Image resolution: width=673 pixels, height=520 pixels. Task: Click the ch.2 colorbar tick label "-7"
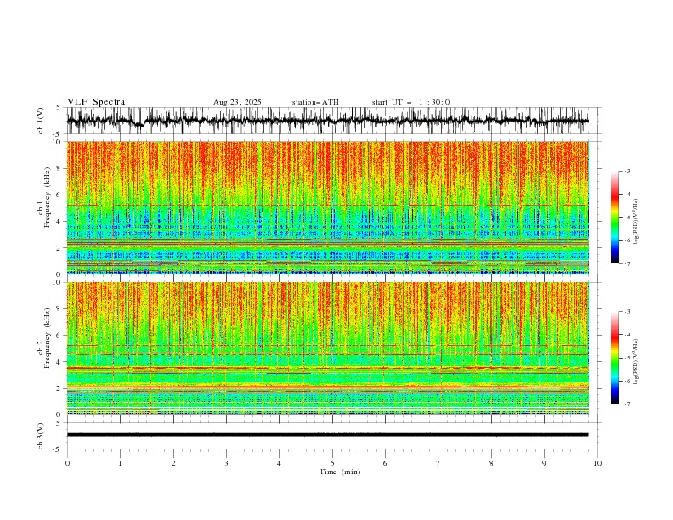tap(626, 404)
